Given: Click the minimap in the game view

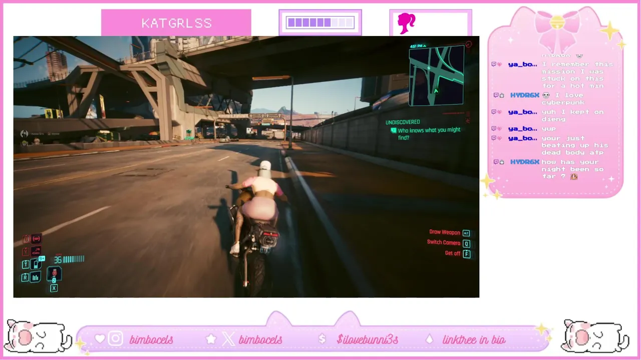Looking at the screenshot, I should [437, 75].
